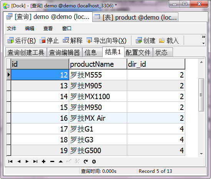Click dir_id value in 罗技G1 row
Image resolution: width=211 pixels, height=179 pixels.
point(156,129)
